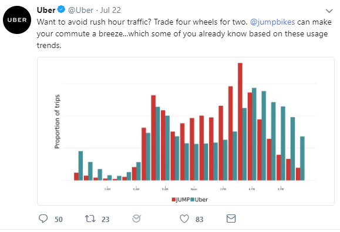340x232 pixels.
Task: Click the tallest red JUMP bar
Action: click(x=240, y=122)
